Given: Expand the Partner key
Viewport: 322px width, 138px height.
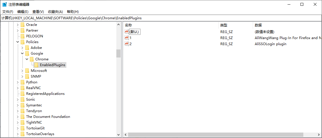Looking at the screenshot, I should point(18,30).
